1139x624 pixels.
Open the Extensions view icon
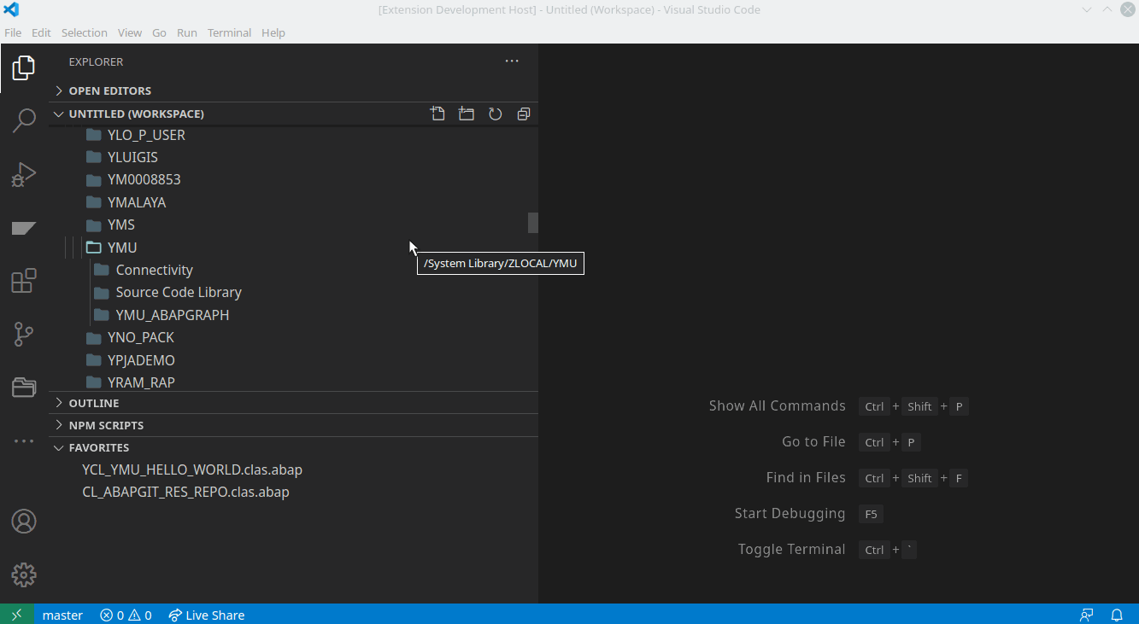coord(24,281)
